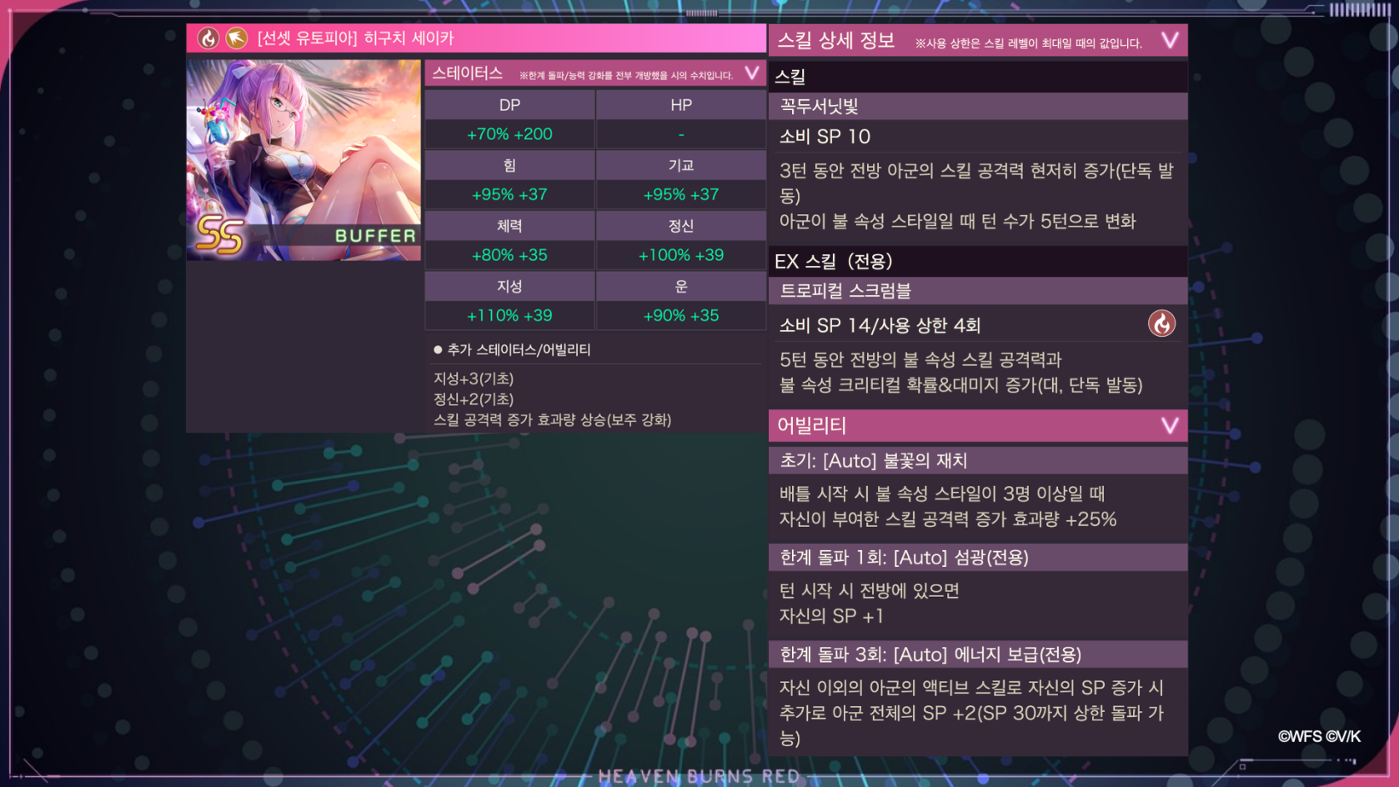
Task: Click the DP stat header cell
Action: click(x=509, y=105)
